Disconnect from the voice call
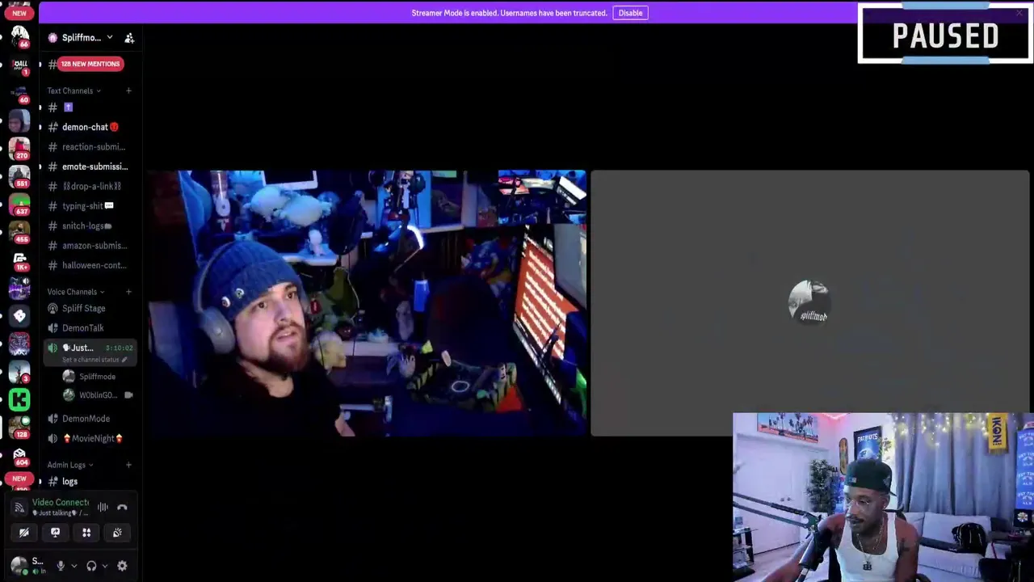The image size is (1034, 582). [x=122, y=508]
